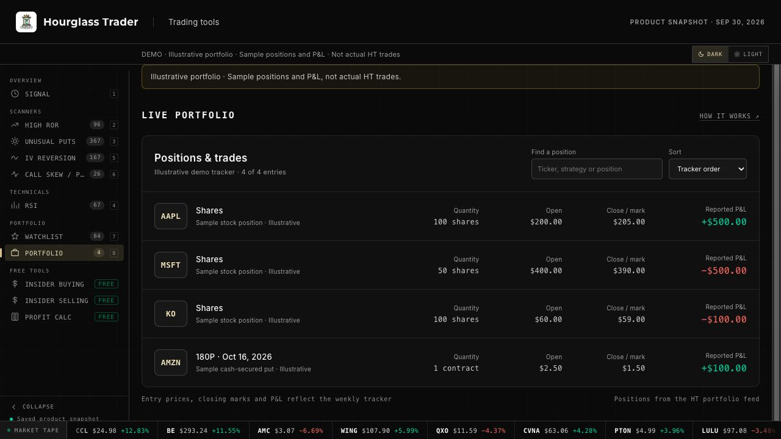The width and height of the screenshot is (781, 439).
Task: Click the $1.50 close mark for AMZN
Action: (x=633, y=368)
